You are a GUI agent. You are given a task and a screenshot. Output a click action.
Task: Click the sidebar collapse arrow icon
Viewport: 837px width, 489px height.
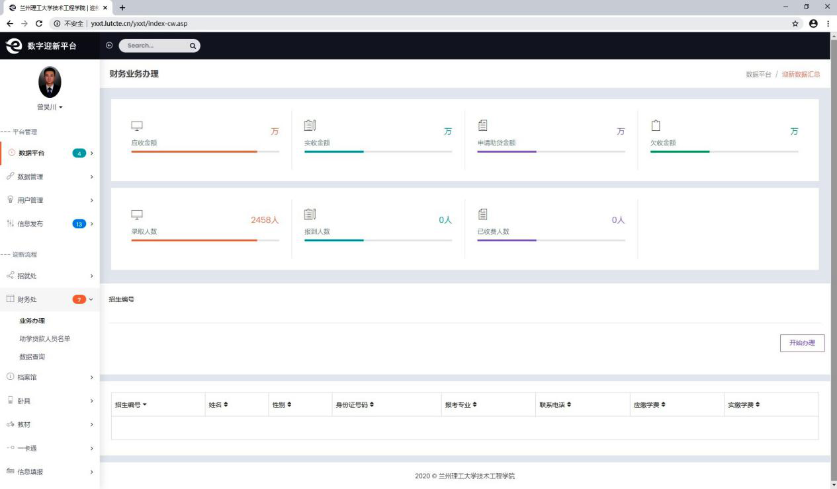click(109, 46)
